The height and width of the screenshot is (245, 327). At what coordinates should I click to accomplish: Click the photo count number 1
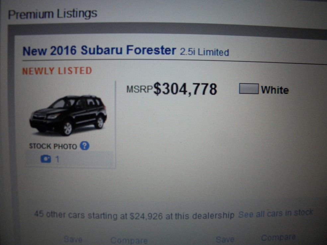click(x=57, y=159)
